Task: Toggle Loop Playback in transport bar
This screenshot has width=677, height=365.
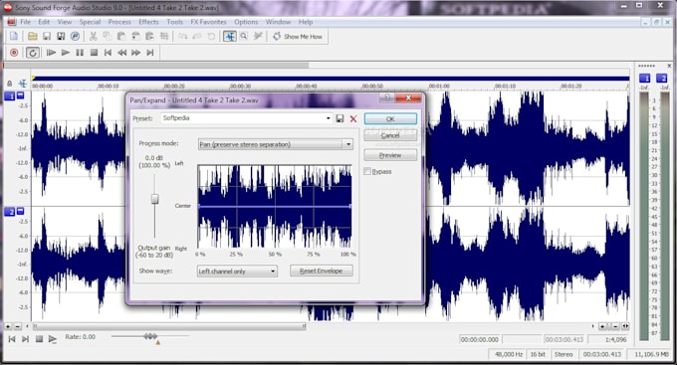Action: click(x=33, y=53)
